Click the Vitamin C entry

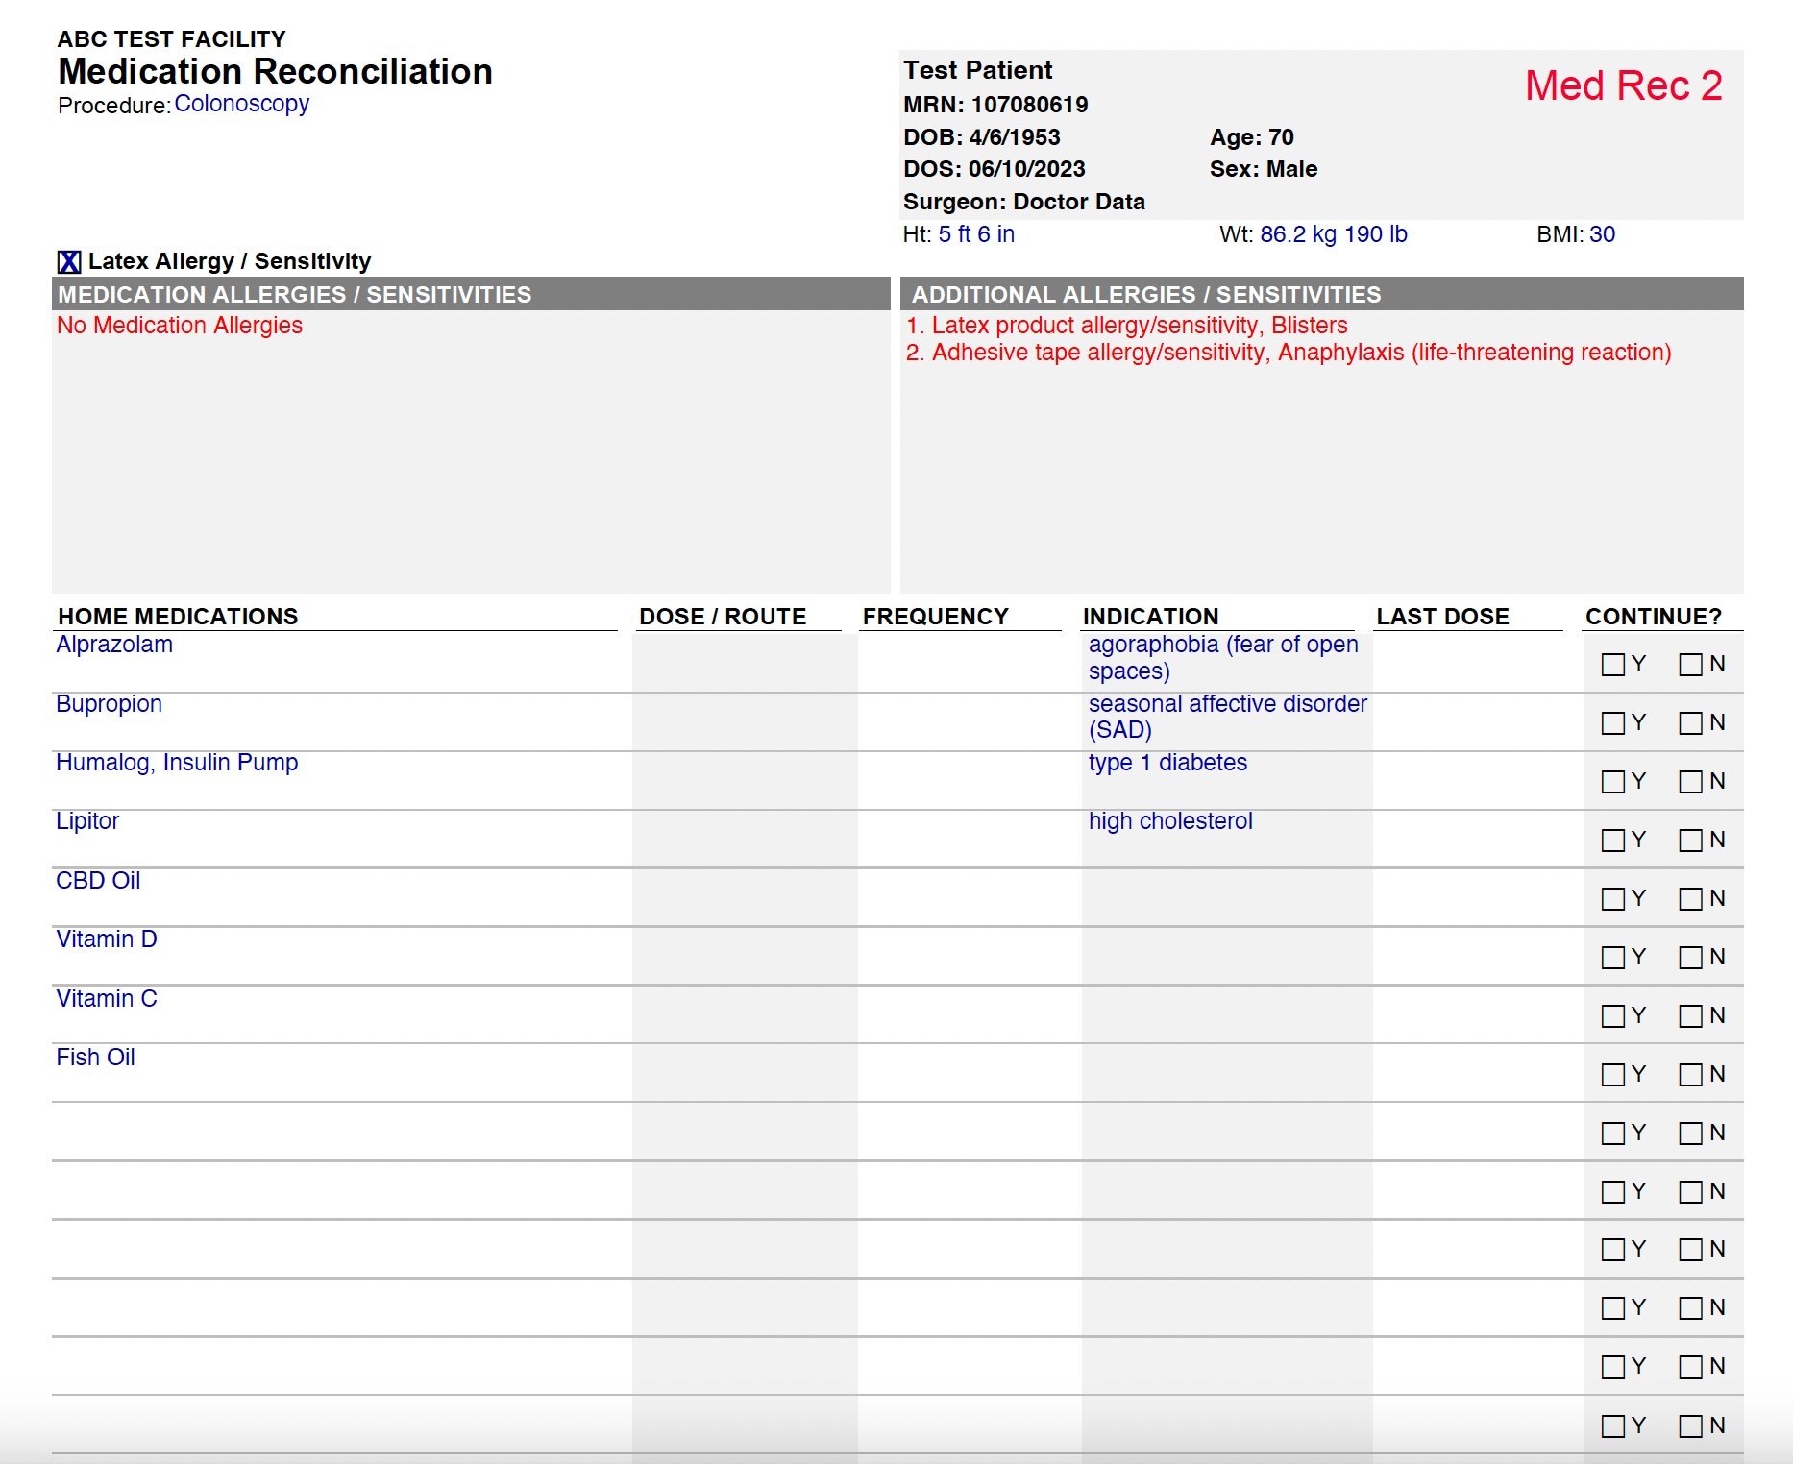pyautogui.click(x=107, y=998)
